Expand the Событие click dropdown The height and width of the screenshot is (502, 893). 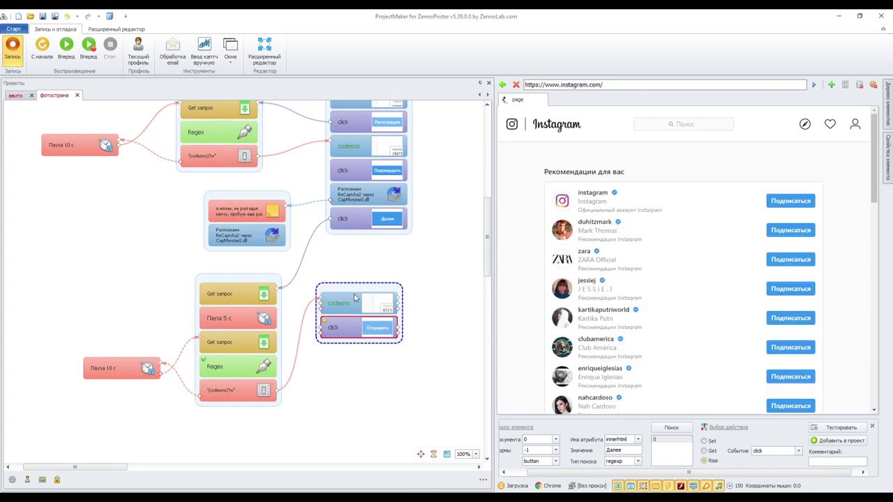point(799,451)
